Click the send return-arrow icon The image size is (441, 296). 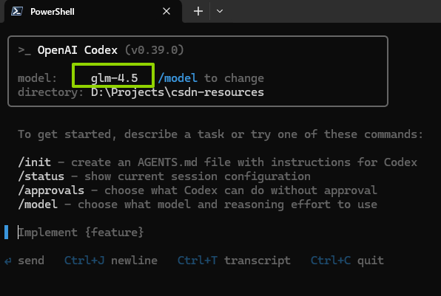[x=8, y=261]
